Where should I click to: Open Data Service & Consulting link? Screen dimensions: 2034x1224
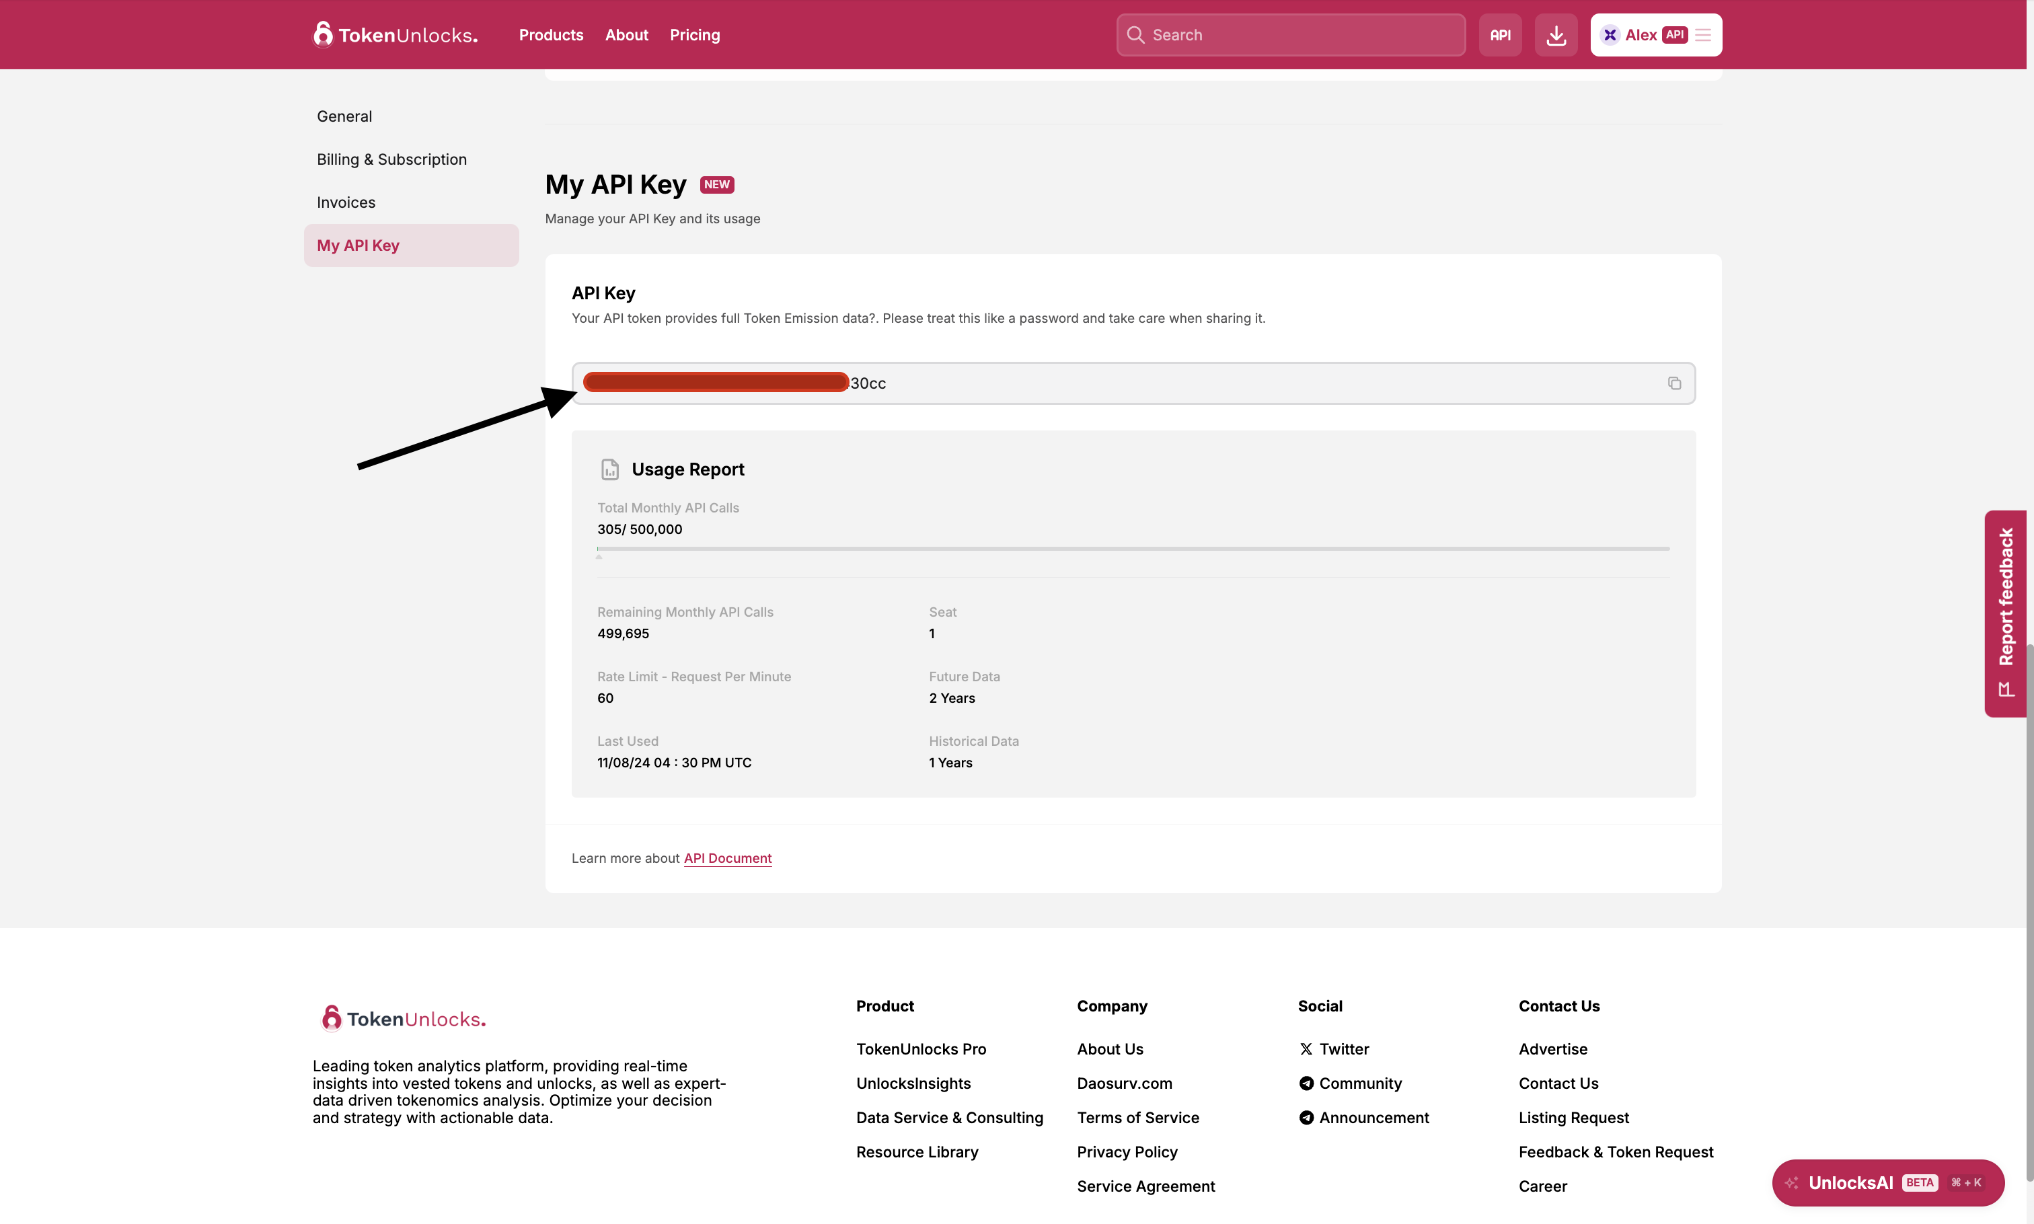[949, 1118]
